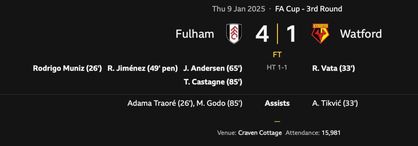Click Watford scorer R. Vata (33')
This screenshot has width=418, height=146.
tap(334, 69)
